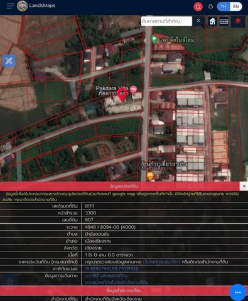Open จากแปลงที่ดินไปยังสำนักงานที่ดิน directions link
The height and width of the screenshot is (301, 248).
tap(117, 282)
